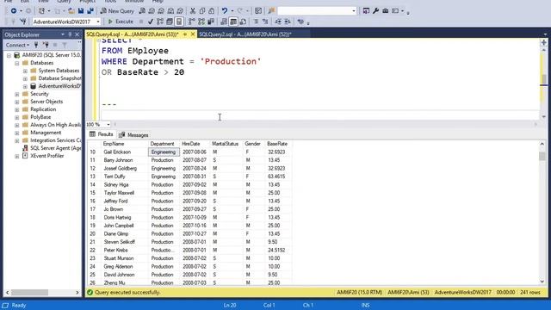The width and height of the screenshot is (551, 310).
Task: Open the Query Options icon
Action: coord(170,22)
